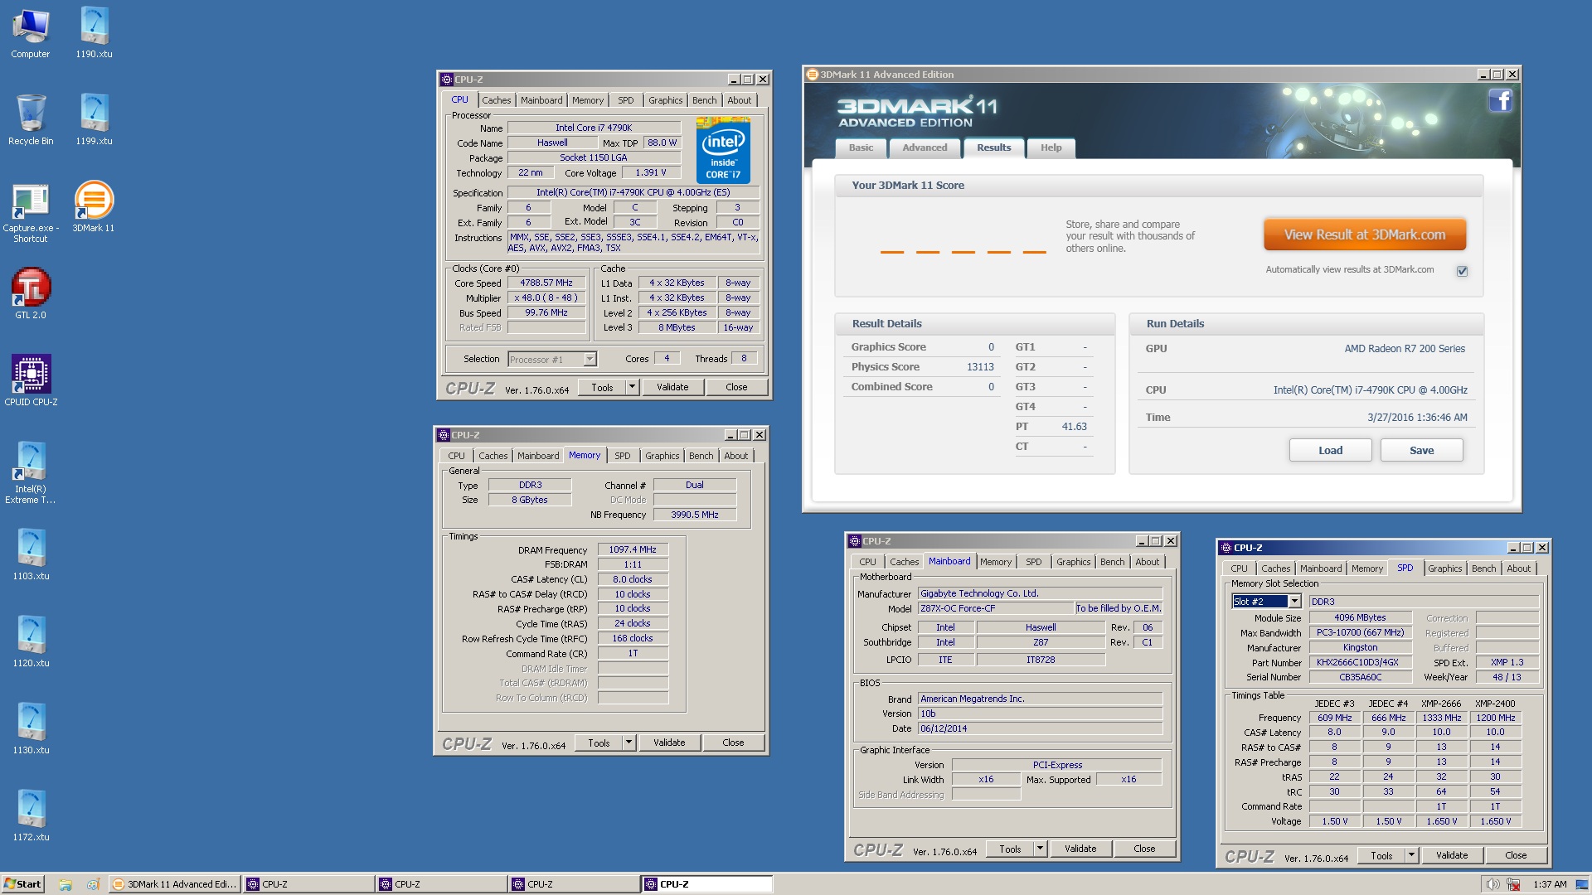Click the mainboard model Z87X-OC Force-CF
This screenshot has height=895, width=1592.
click(995, 608)
